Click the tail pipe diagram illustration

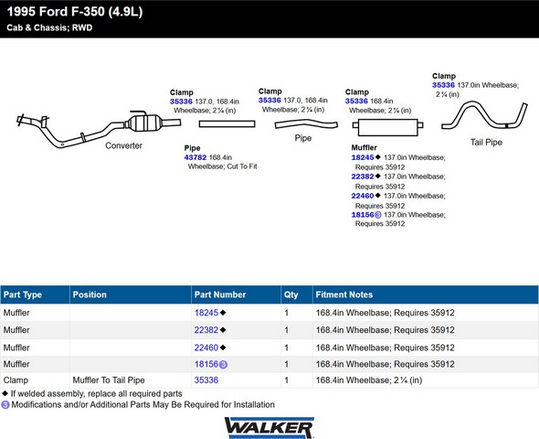click(484, 115)
